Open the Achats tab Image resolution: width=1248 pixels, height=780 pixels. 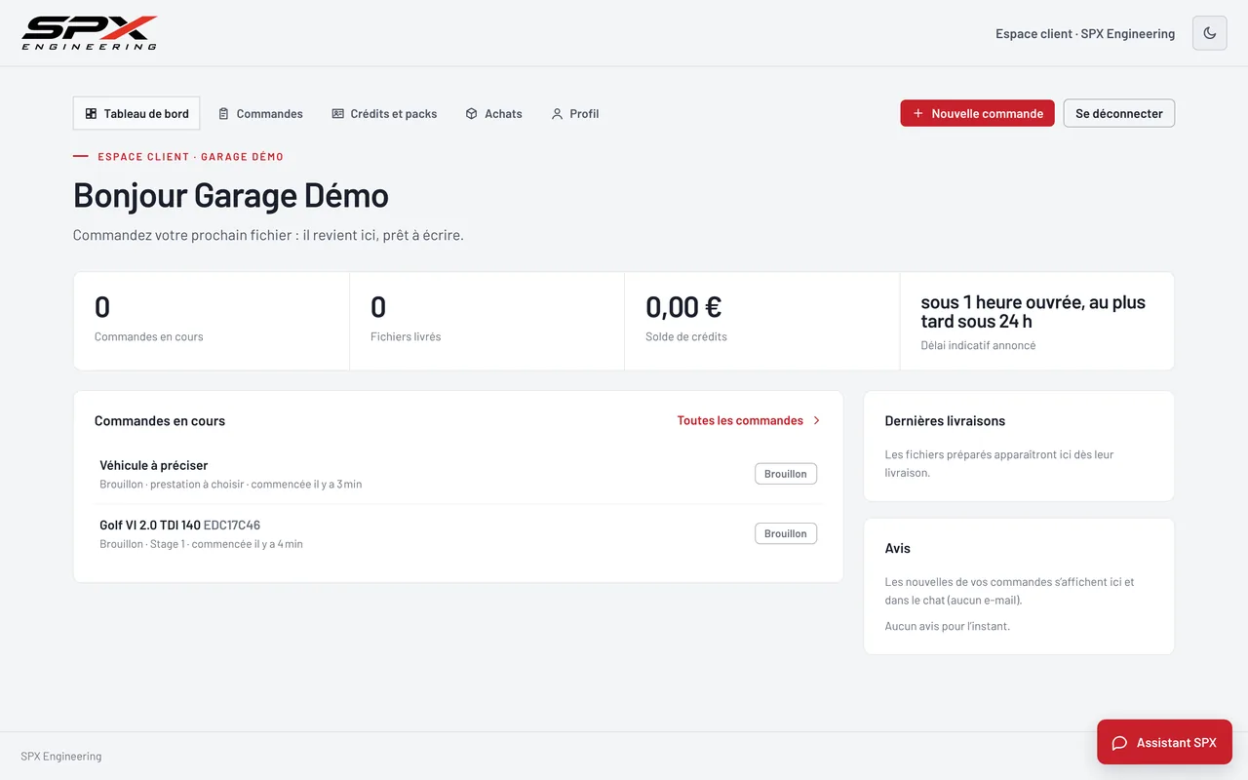(x=493, y=113)
